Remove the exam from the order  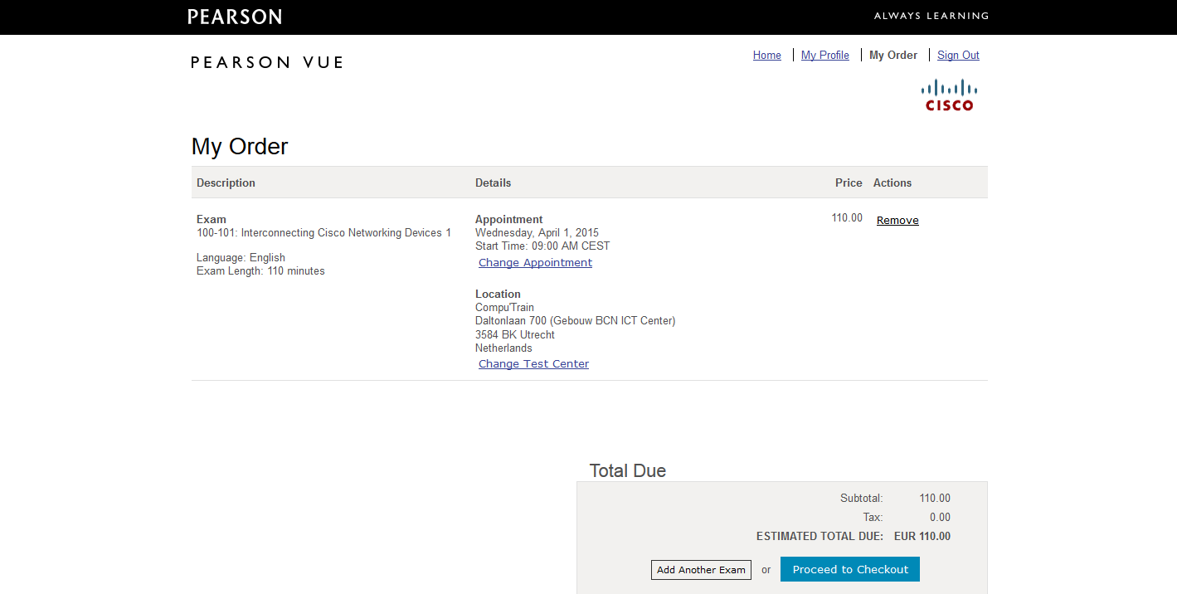(897, 221)
